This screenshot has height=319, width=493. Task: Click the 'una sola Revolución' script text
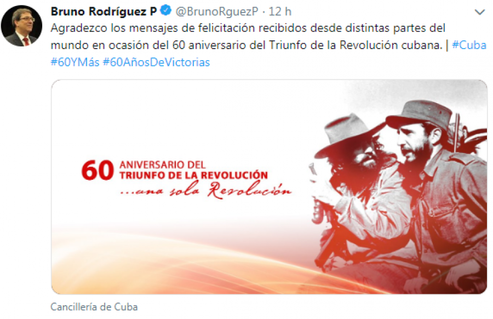click(x=206, y=190)
